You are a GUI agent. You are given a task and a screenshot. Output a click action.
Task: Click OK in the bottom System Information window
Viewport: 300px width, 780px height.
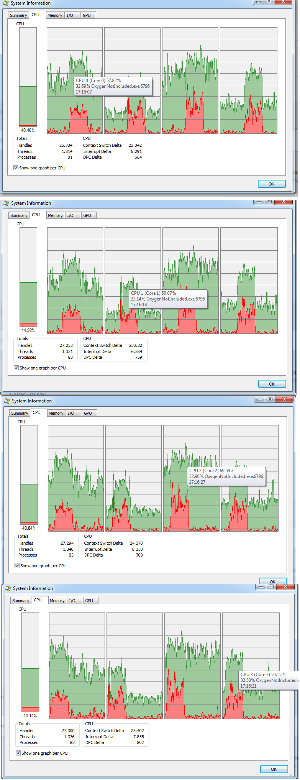(274, 769)
